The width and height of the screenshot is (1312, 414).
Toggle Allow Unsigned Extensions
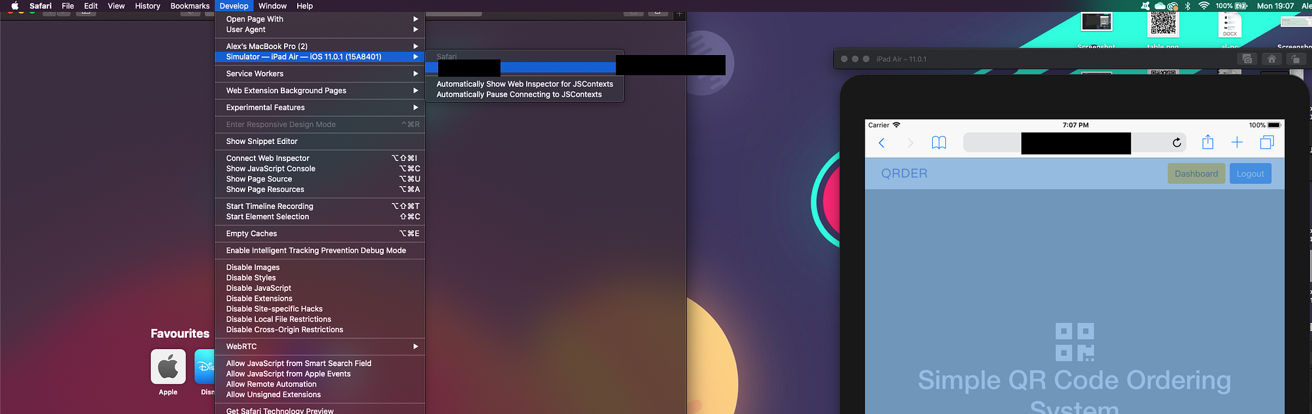click(x=319, y=395)
